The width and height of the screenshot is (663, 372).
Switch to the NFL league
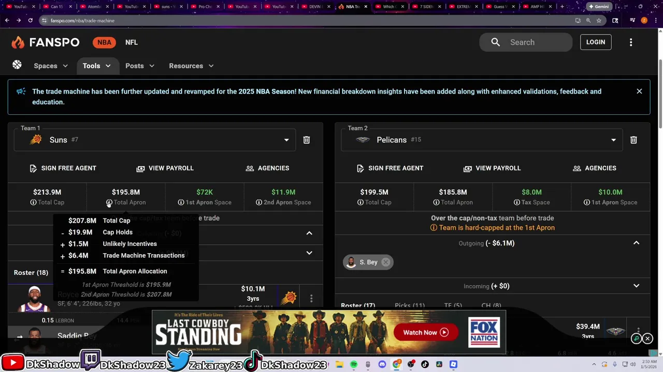[x=132, y=42]
